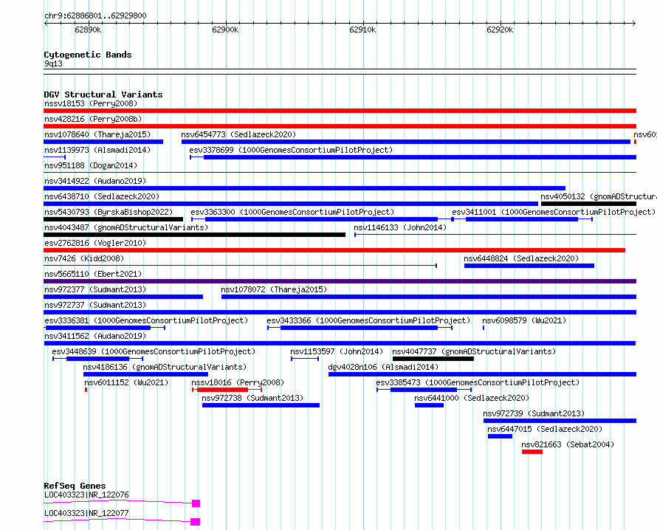
Task: Click the black nsv4047737 variant bar
Action: point(433,359)
